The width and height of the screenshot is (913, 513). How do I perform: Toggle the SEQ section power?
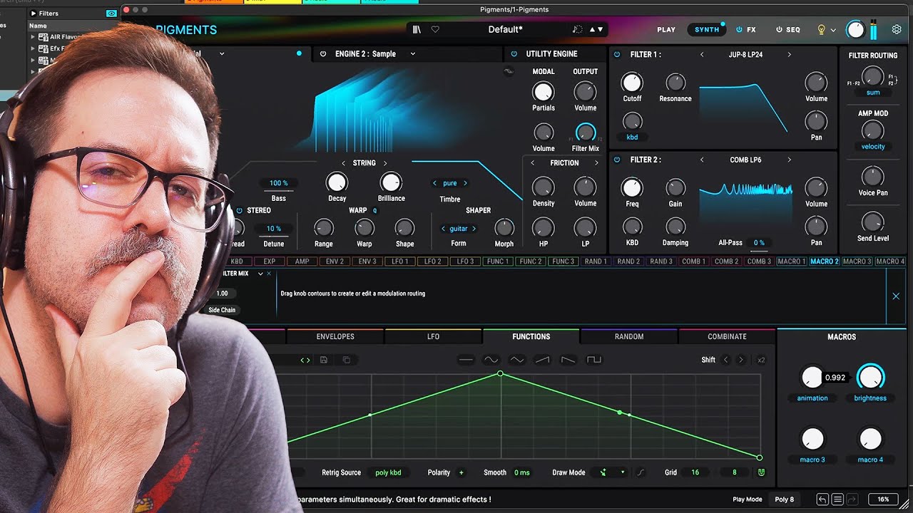click(779, 30)
